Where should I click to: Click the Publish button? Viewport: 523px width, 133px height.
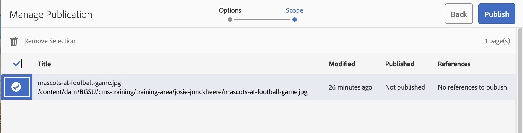pos(497,14)
